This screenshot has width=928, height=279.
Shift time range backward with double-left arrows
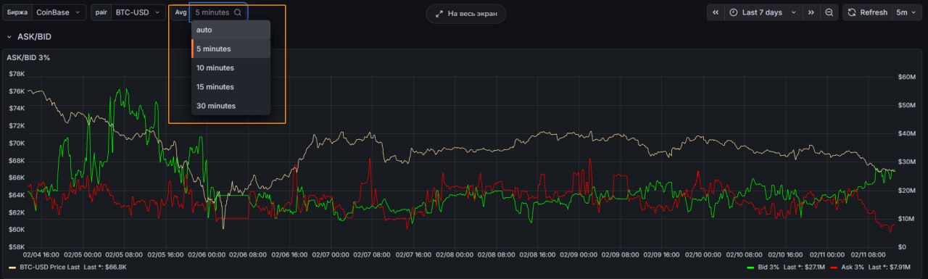(716, 12)
